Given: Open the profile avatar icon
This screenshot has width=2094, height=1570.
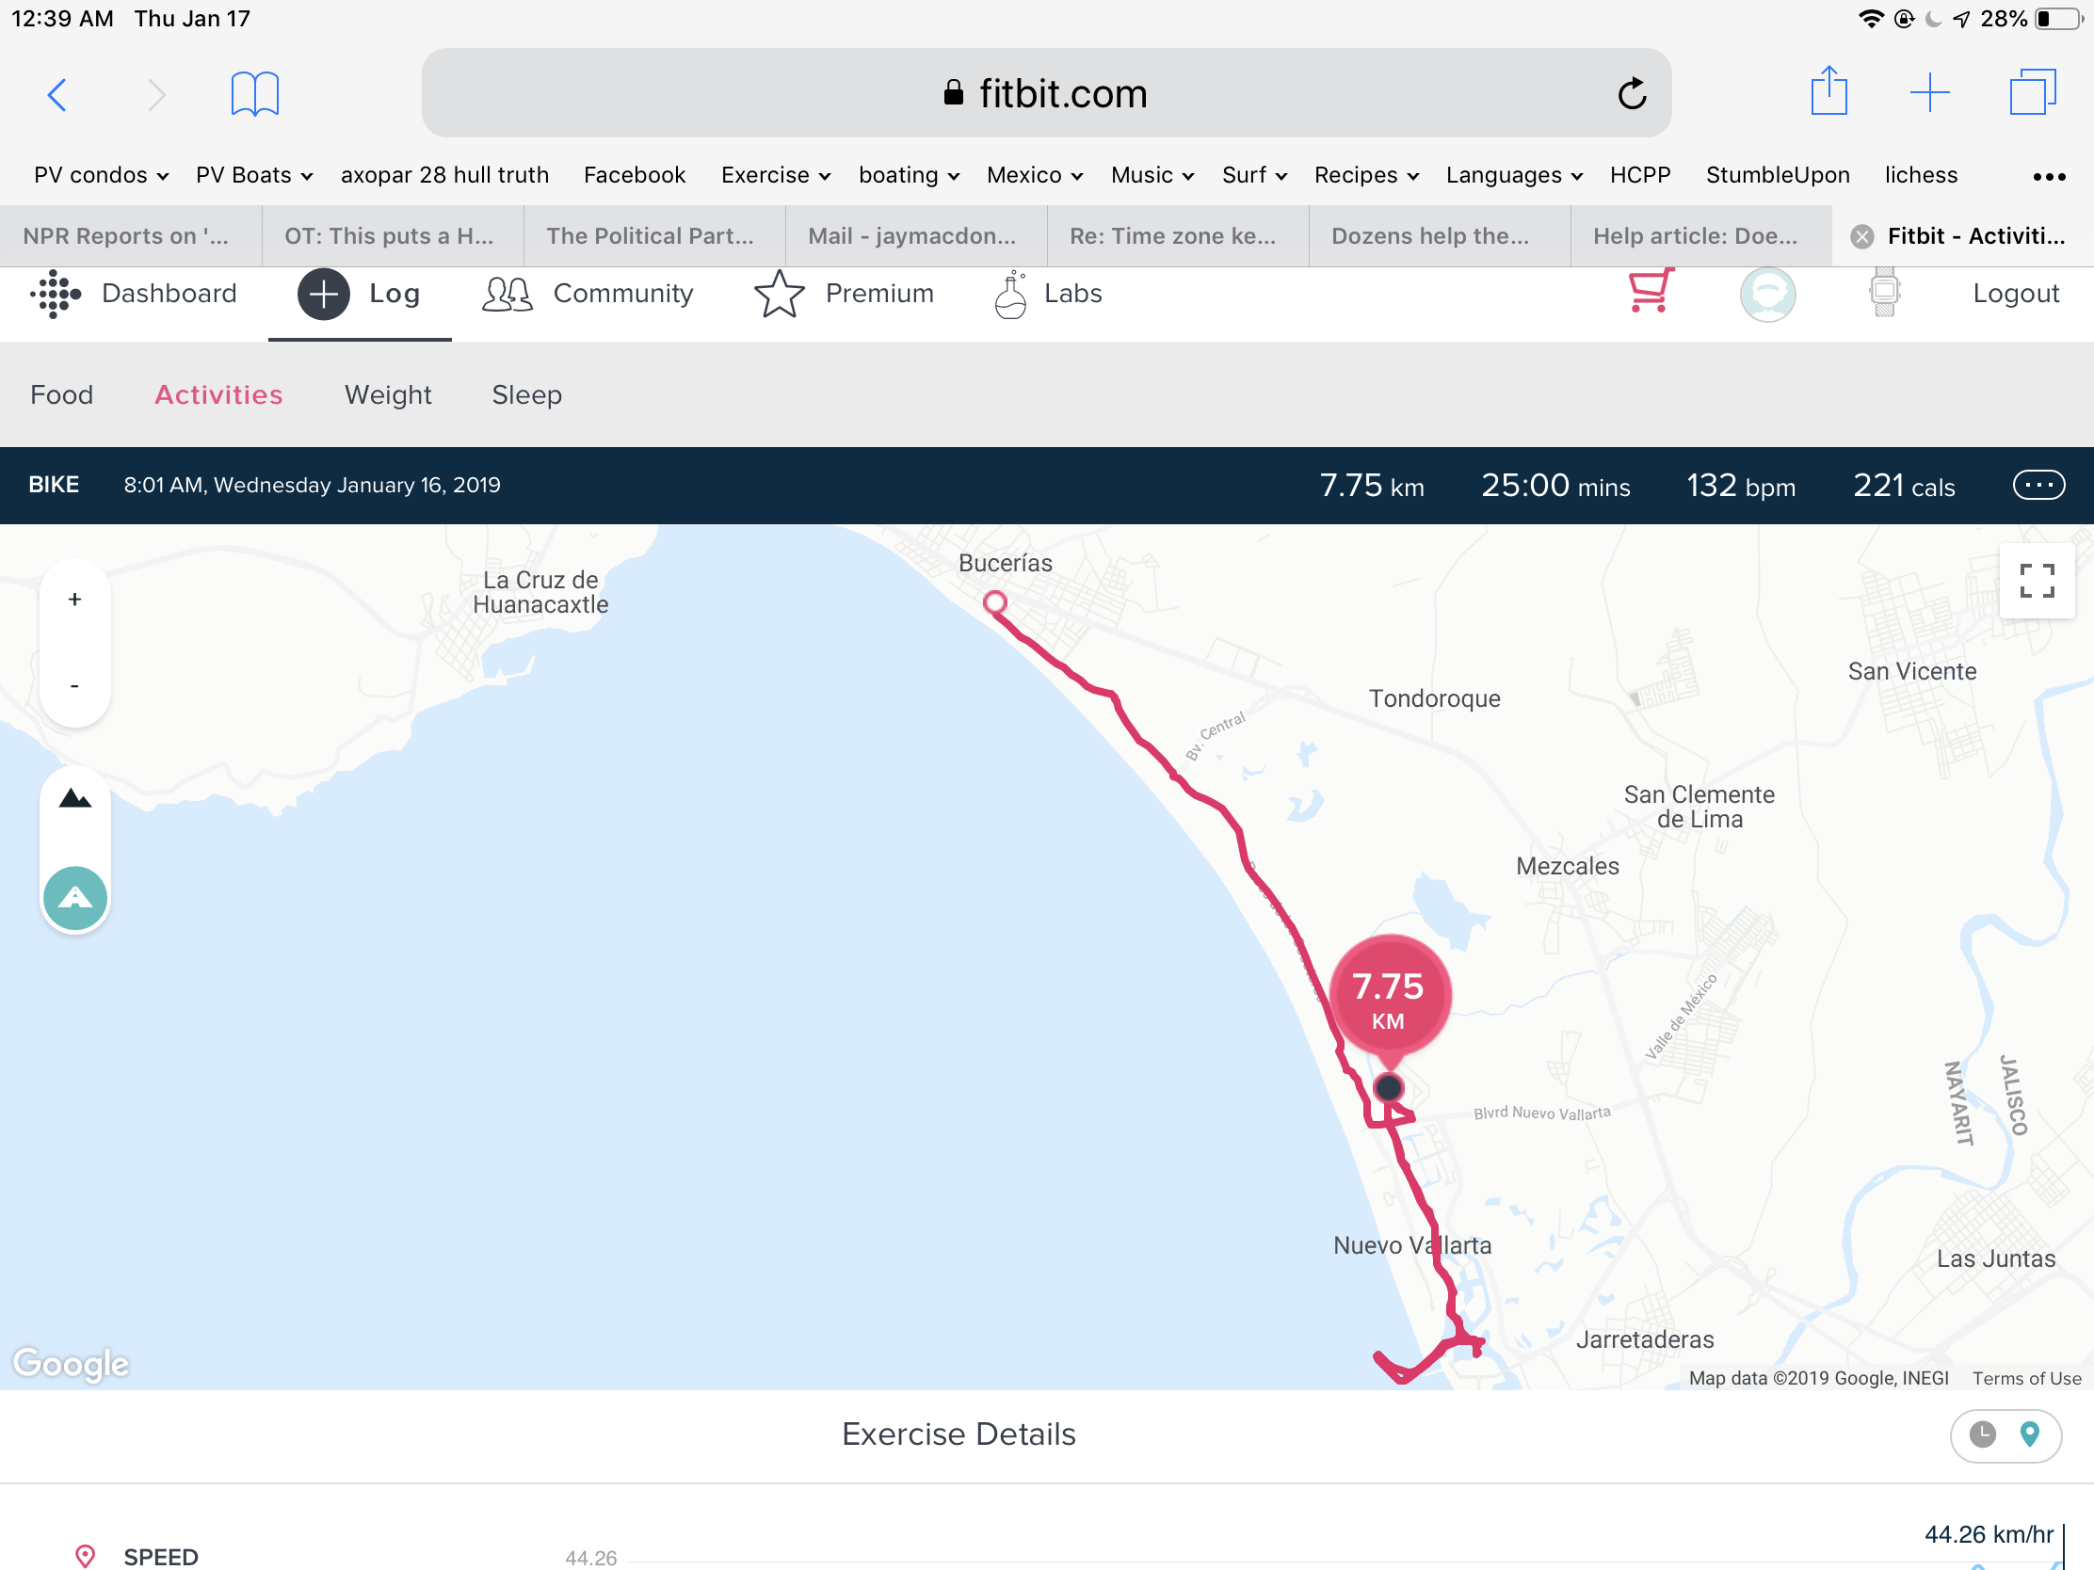Looking at the screenshot, I should [x=1767, y=295].
